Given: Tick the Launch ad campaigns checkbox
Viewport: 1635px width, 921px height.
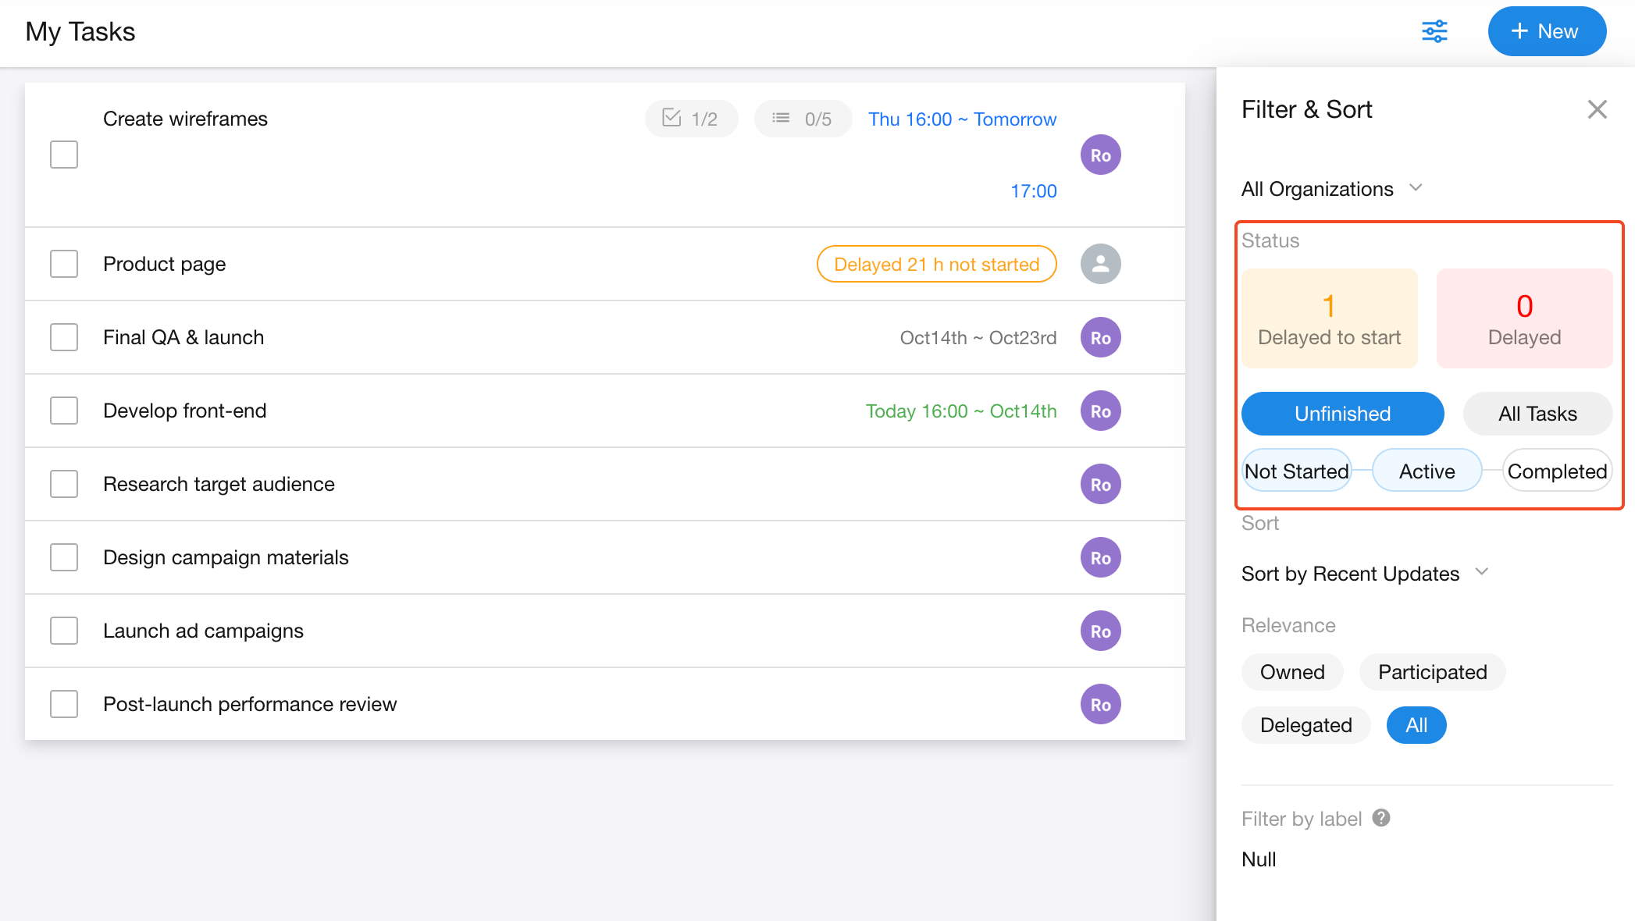Looking at the screenshot, I should (64, 631).
